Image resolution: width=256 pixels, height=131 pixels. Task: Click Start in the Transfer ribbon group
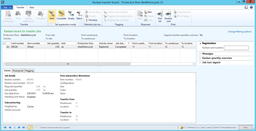18,15
